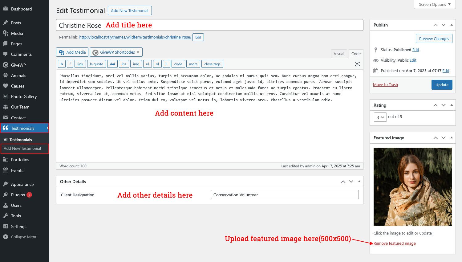Click the Client Designation text field

[284, 195]
